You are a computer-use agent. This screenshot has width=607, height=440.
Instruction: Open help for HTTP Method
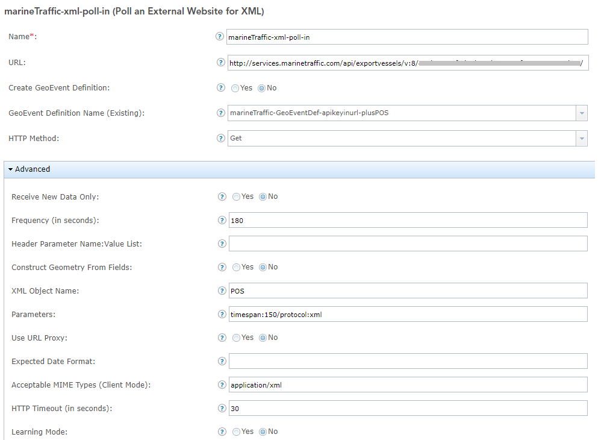pyautogui.click(x=220, y=138)
